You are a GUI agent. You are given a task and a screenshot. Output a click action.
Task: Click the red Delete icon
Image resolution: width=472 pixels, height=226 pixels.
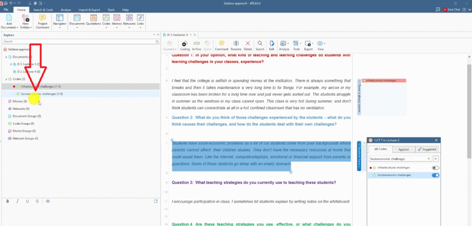248,45
